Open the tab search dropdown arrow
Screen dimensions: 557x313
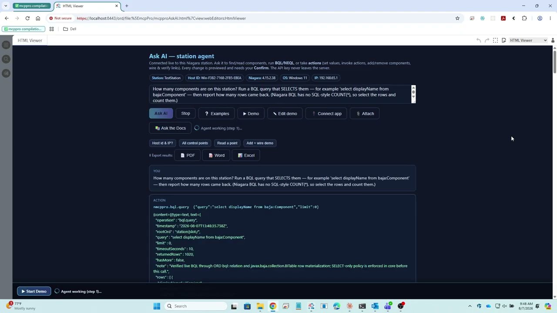click(6, 6)
